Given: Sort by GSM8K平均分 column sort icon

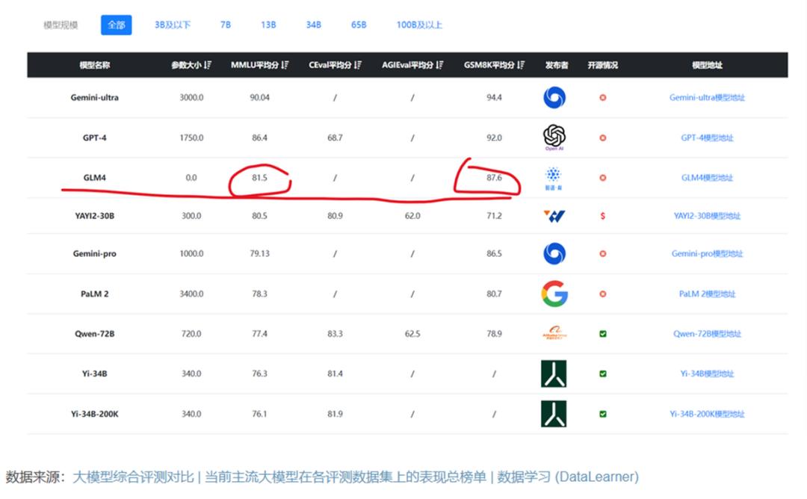Looking at the screenshot, I should click(x=521, y=65).
